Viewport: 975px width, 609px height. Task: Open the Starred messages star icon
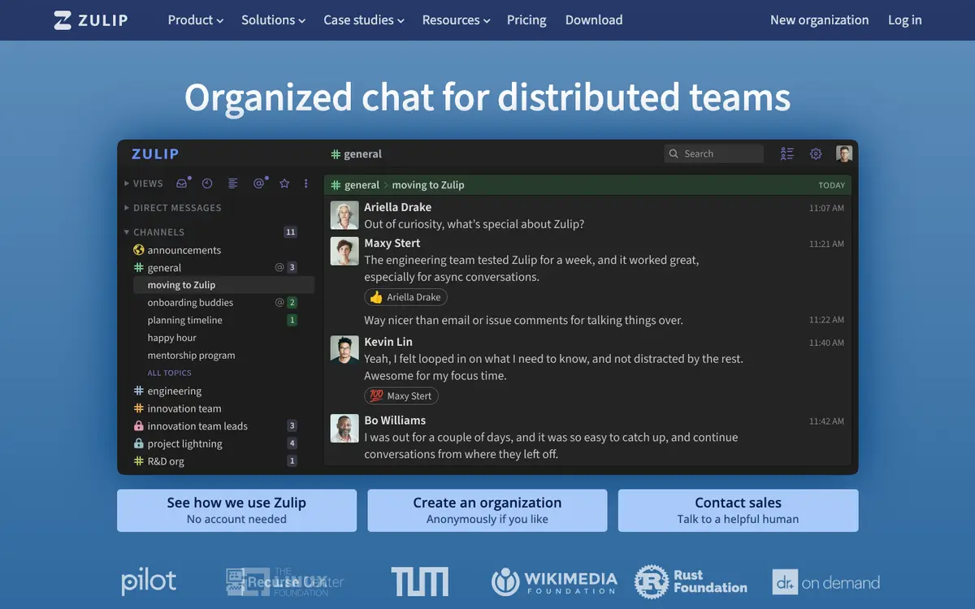[284, 184]
